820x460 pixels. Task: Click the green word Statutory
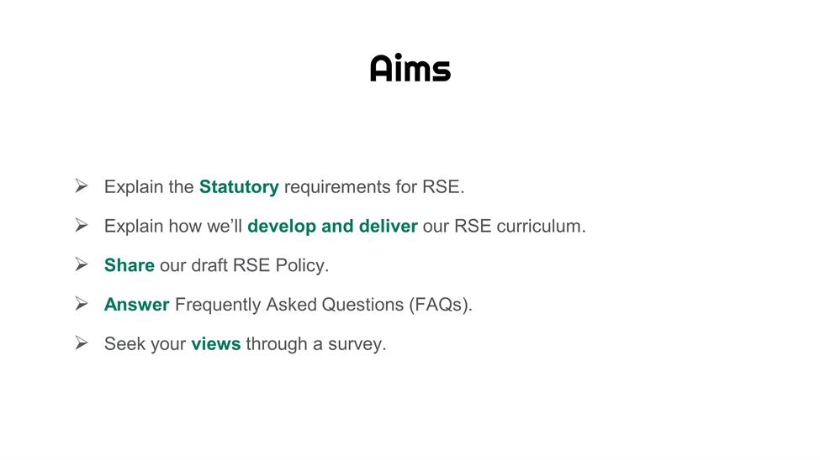pos(239,187)
